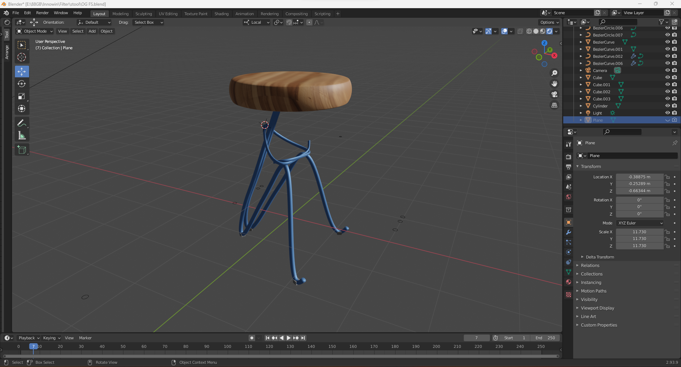Switch to wireframe viewport shading
The height and width of the screenshot is (367, 681).
click(x=529, y=31)
